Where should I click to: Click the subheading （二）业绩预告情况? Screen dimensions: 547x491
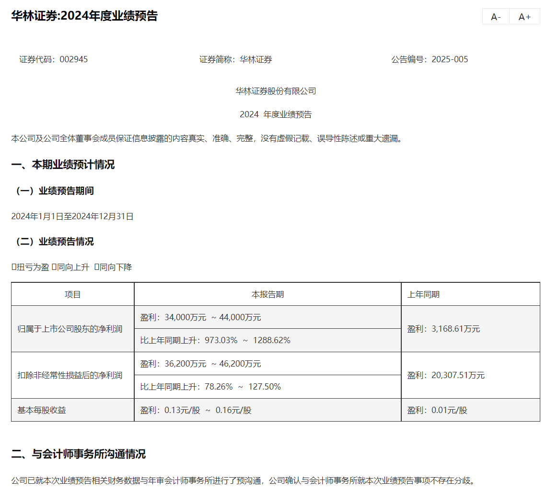click(55, 242)
